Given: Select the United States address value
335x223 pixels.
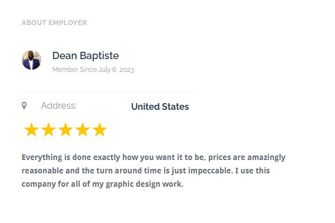Looking at the screenshot, I should (x=160, y=106).
